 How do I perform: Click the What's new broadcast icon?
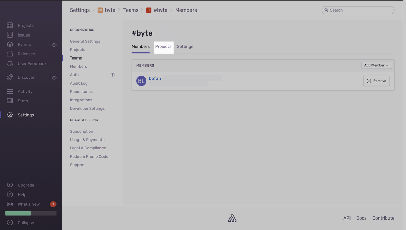[x=10, y=204]
